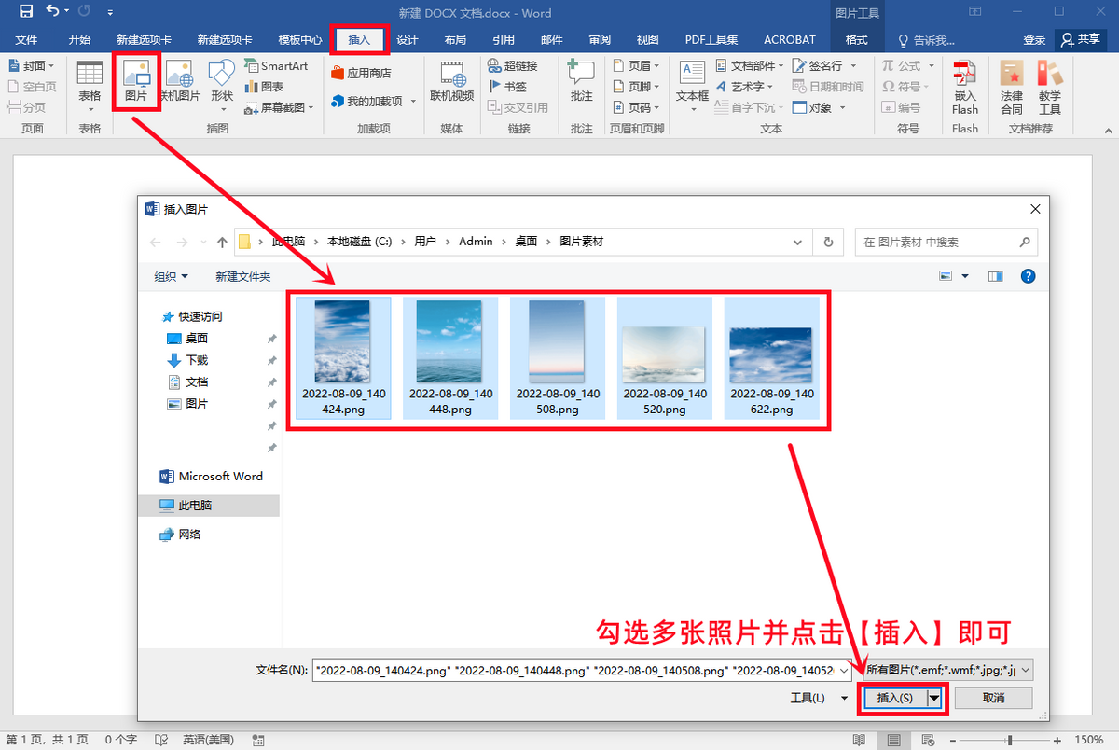Insert a SmartArt graphic
Viewport: 1119px width, 750px height.
[277, 66]
